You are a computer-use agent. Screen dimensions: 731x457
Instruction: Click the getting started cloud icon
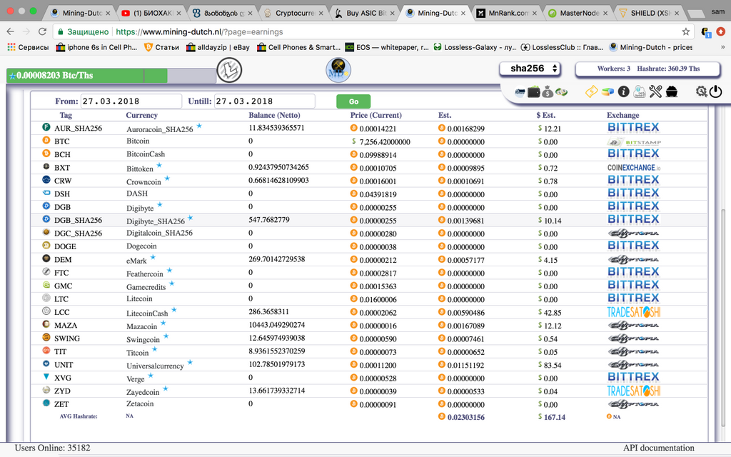click(x=640, y=92)
